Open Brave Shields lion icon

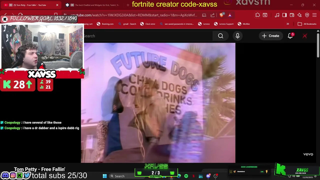222,15
